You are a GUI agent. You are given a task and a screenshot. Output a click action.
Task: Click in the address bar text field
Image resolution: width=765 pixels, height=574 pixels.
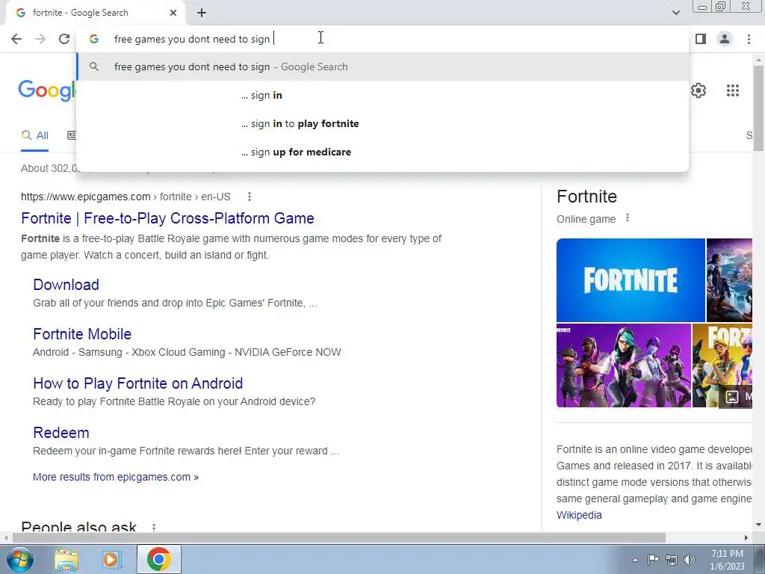pyautogui.click(x=383, y=39)
